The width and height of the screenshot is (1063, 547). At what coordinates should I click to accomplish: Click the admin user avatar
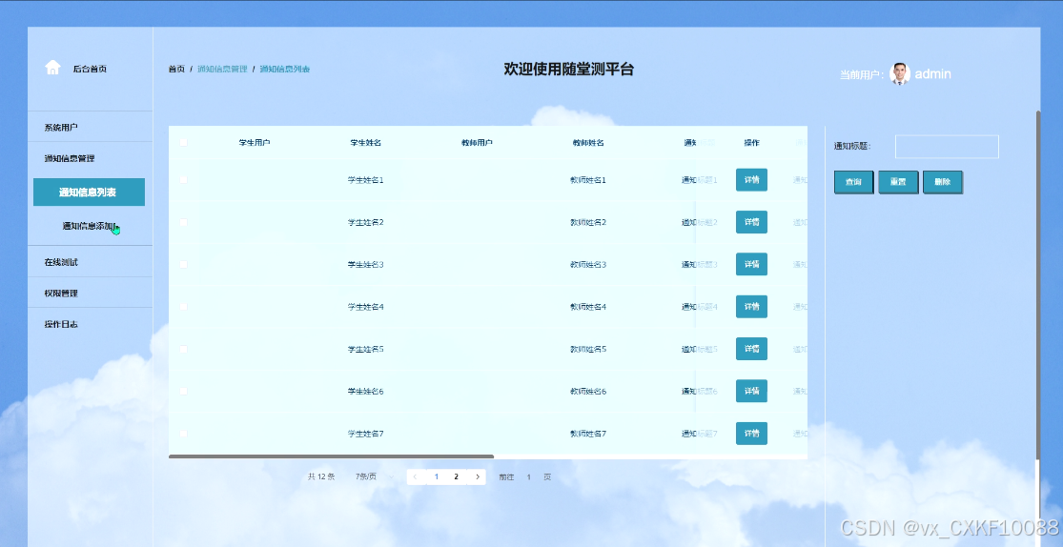pyautogui.click(x=900, y=74)
